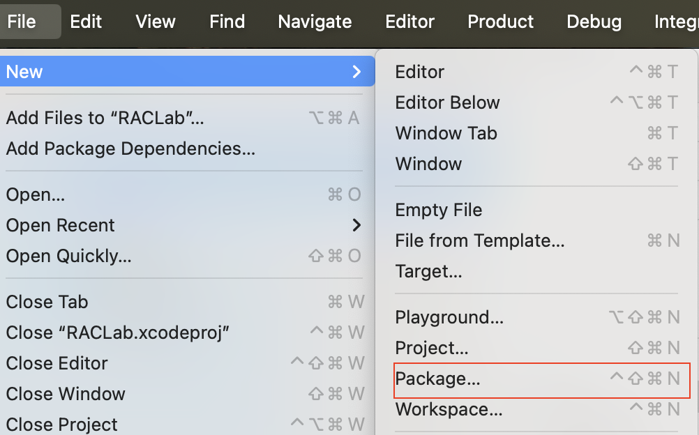Open the Edit menu
Viewport: 699px width, 435px height.
pyautogui.click(x=86, y=22)
